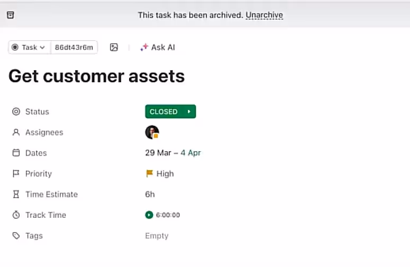The width and height of the screenshot is (410, 267).
Task: Edit the 6h time estimate
Action: [150, 194]
